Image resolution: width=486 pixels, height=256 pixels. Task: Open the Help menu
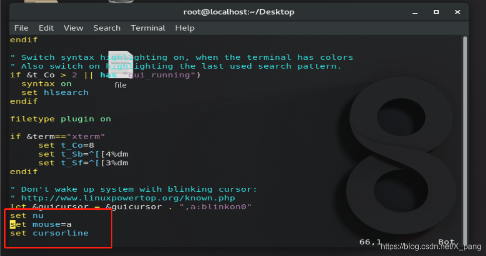(x=185, y=28)
